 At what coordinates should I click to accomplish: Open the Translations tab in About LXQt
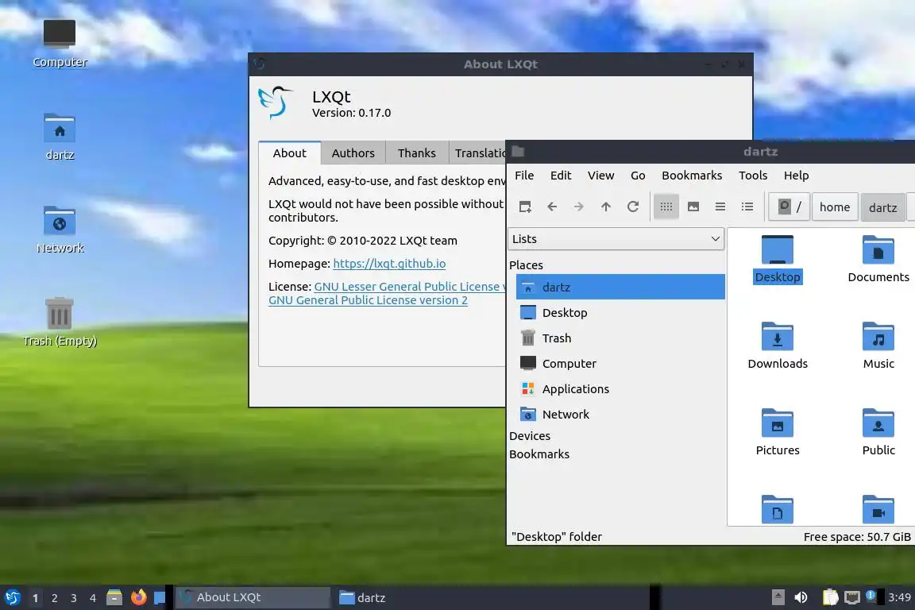tap(478, 153)
